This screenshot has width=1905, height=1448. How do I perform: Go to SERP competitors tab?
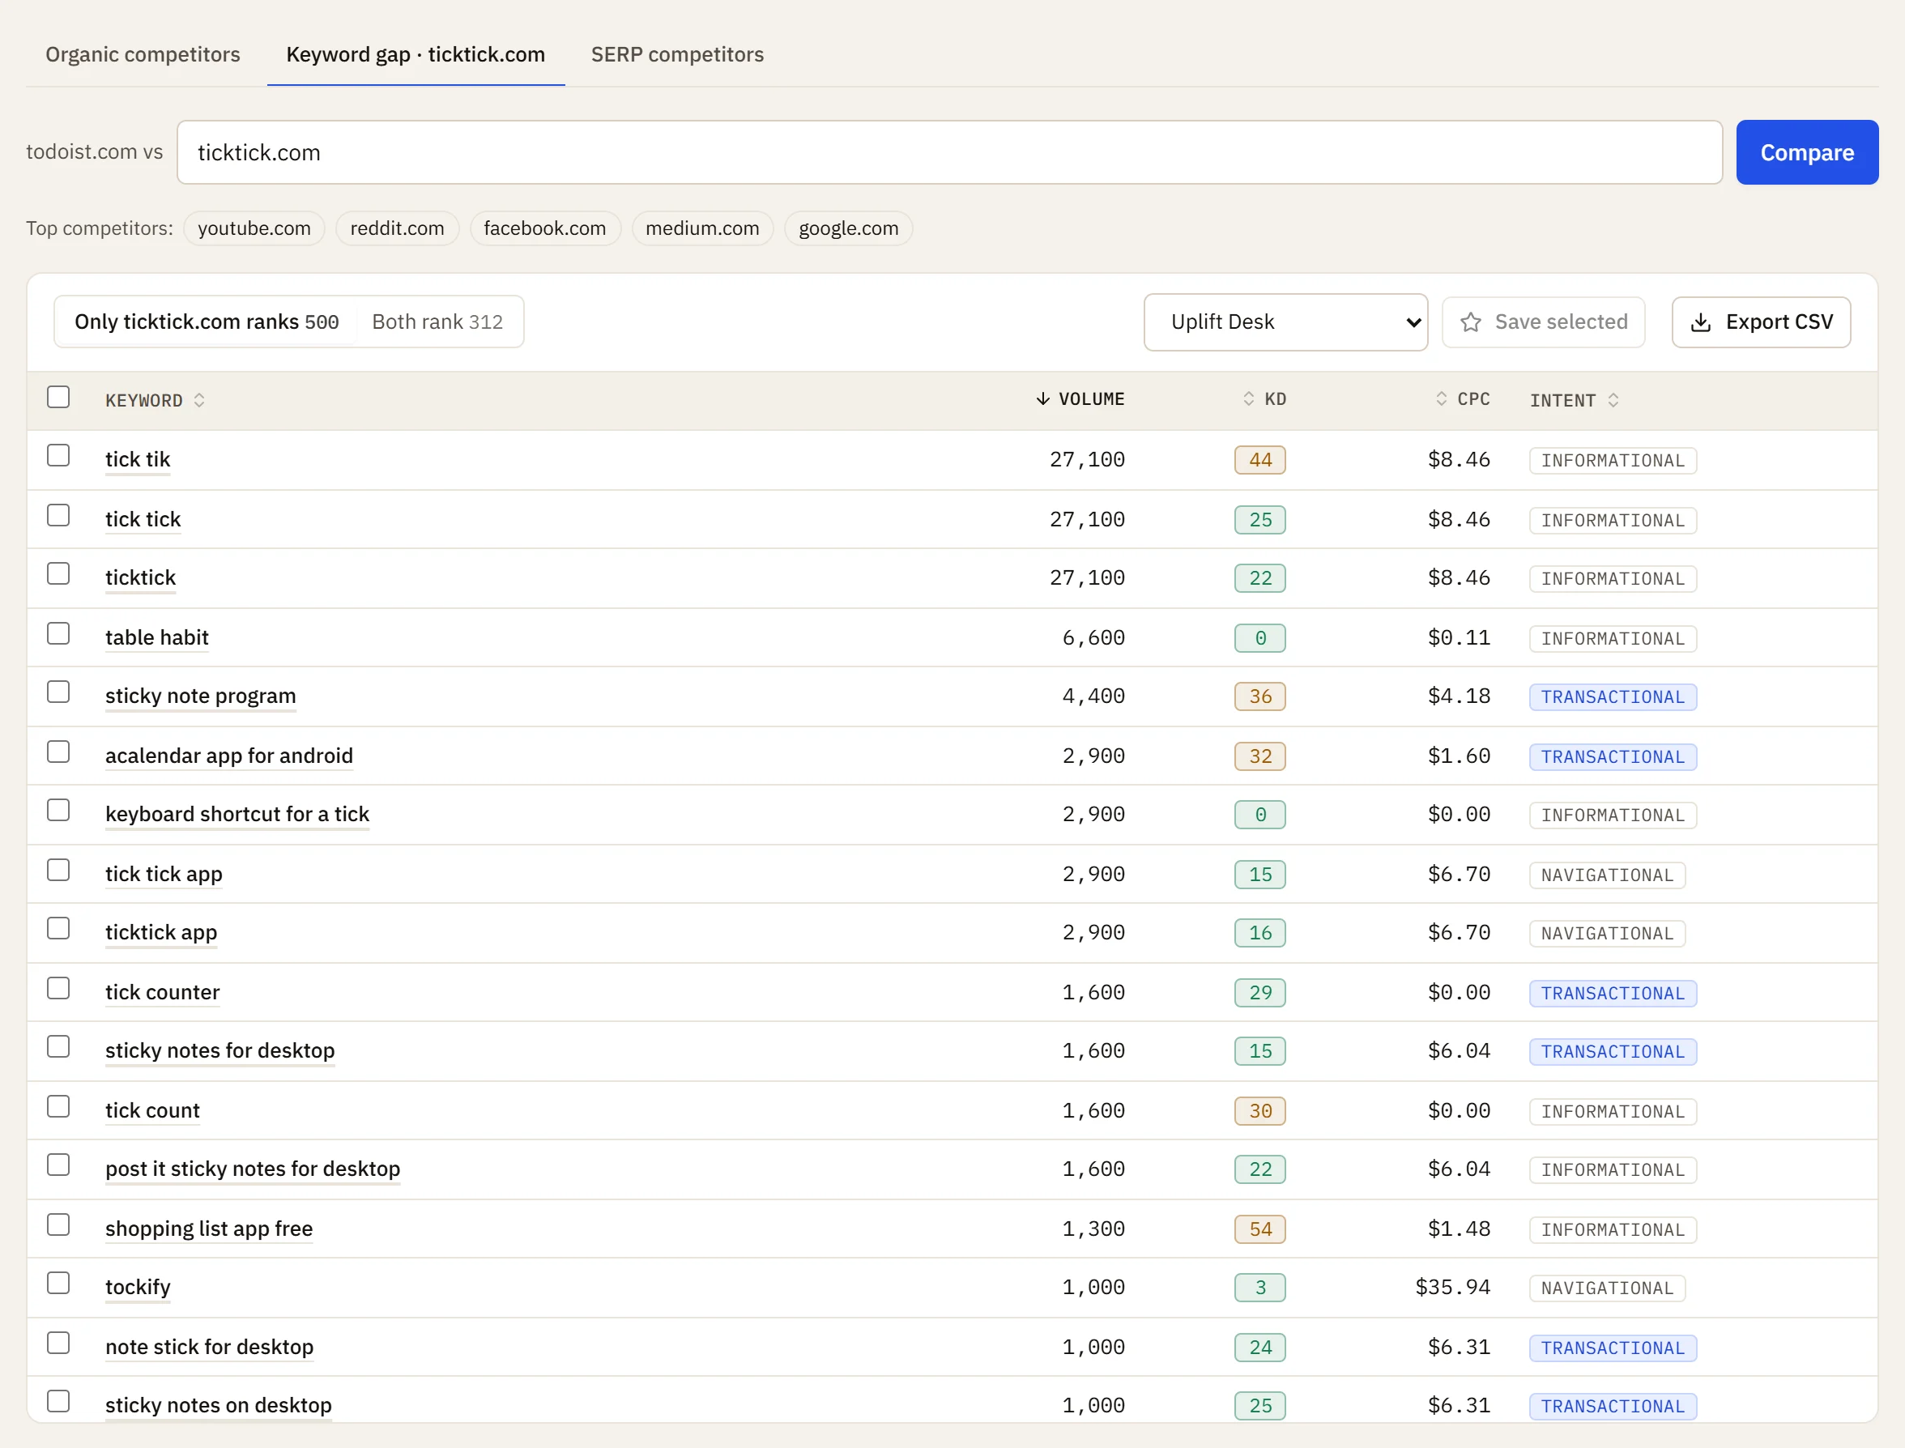[678, 54]
